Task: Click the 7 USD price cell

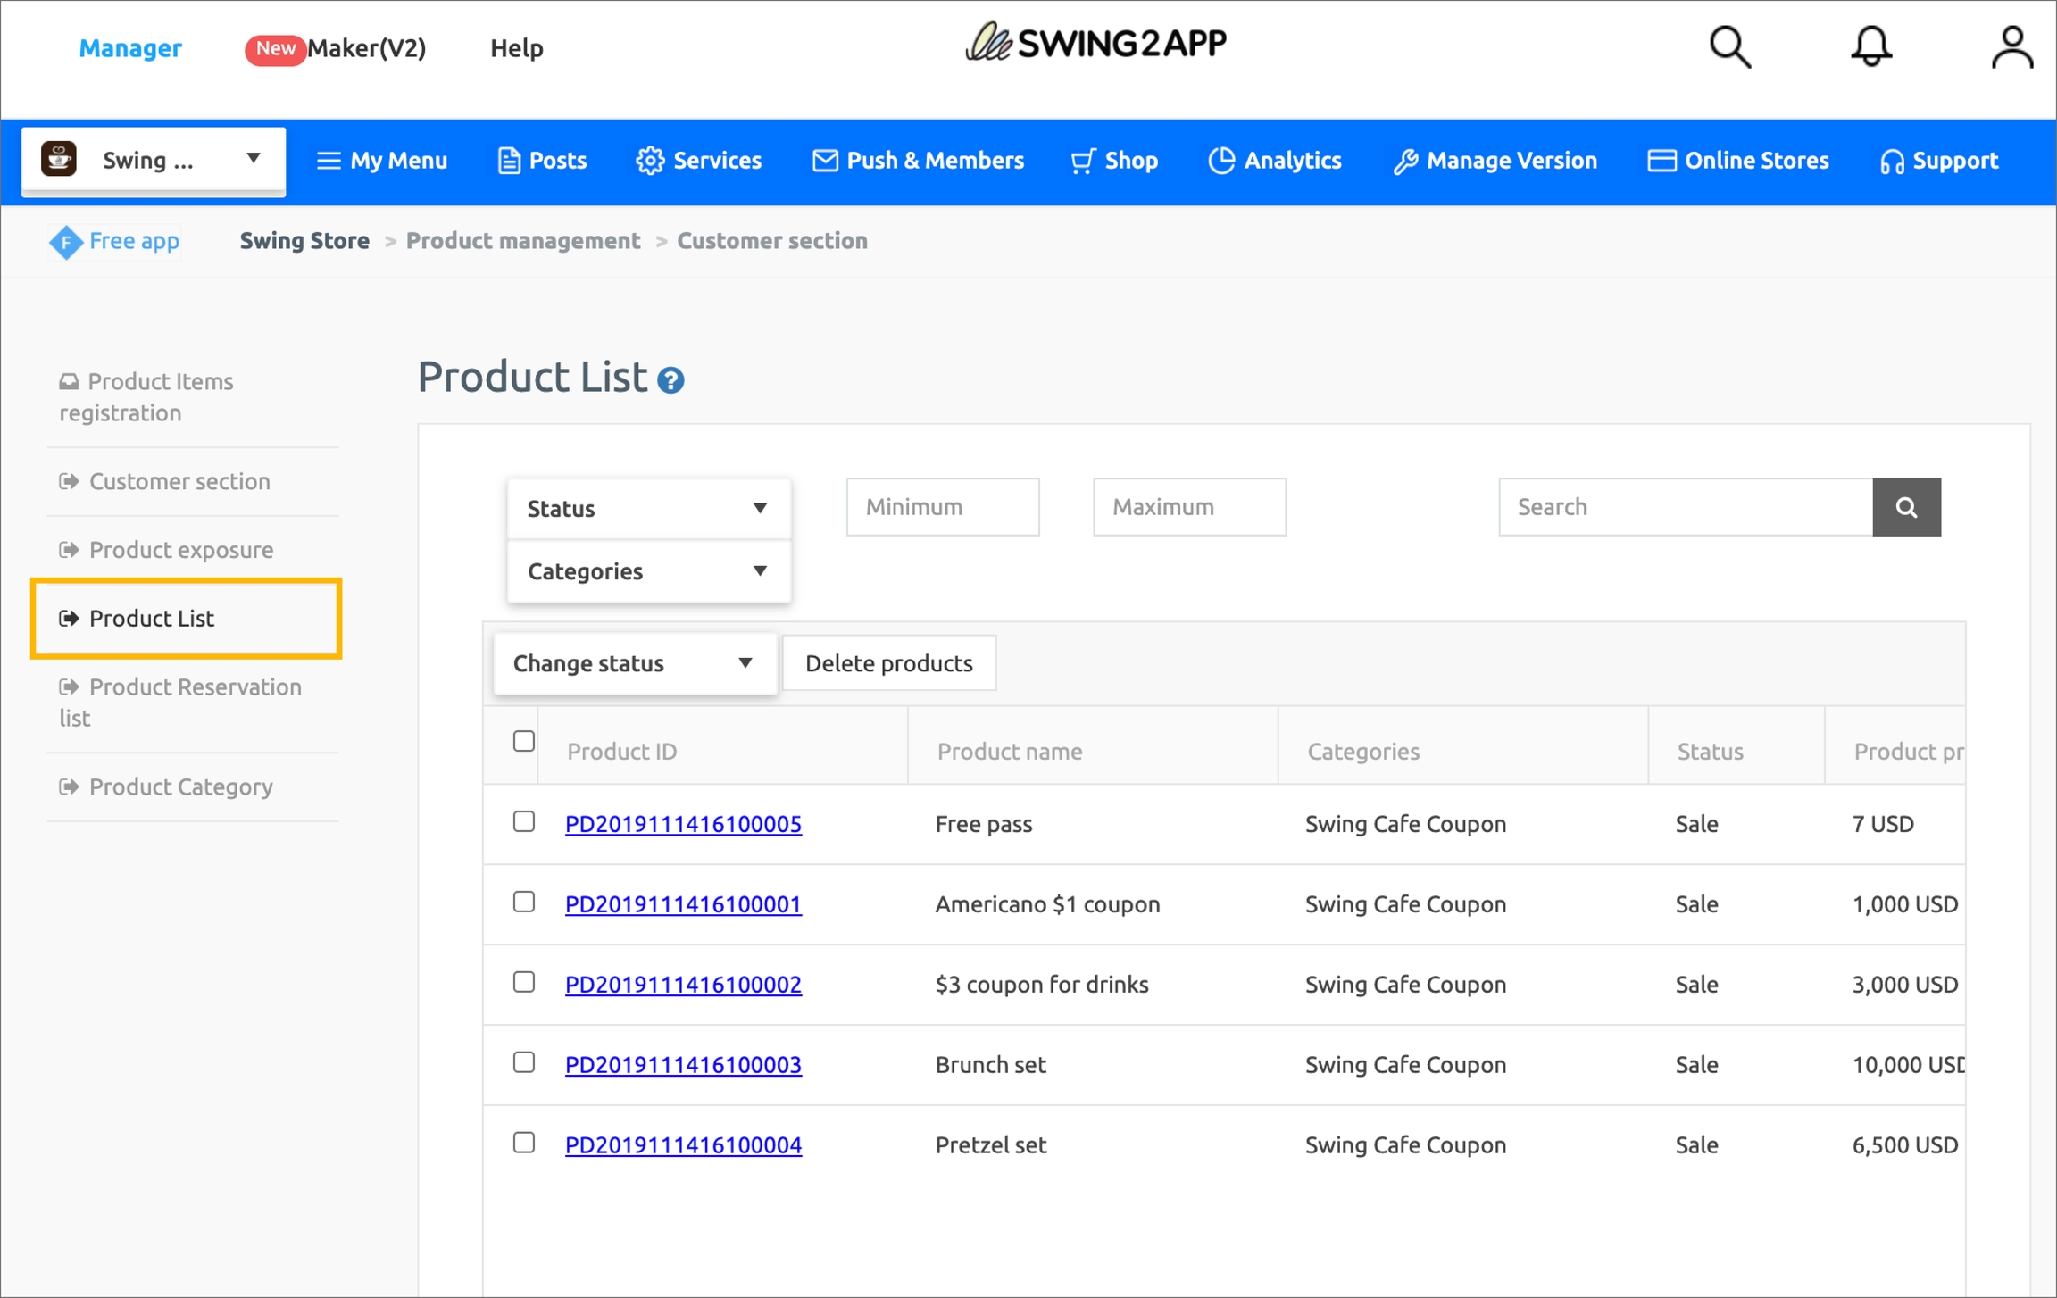Action: (x=1883, y=823)
